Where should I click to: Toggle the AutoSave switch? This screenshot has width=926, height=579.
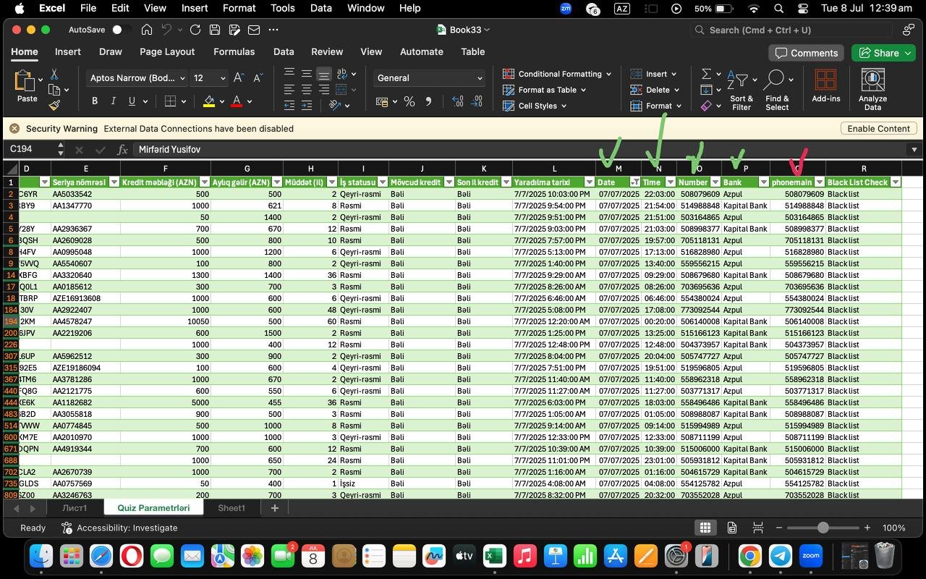121,30
